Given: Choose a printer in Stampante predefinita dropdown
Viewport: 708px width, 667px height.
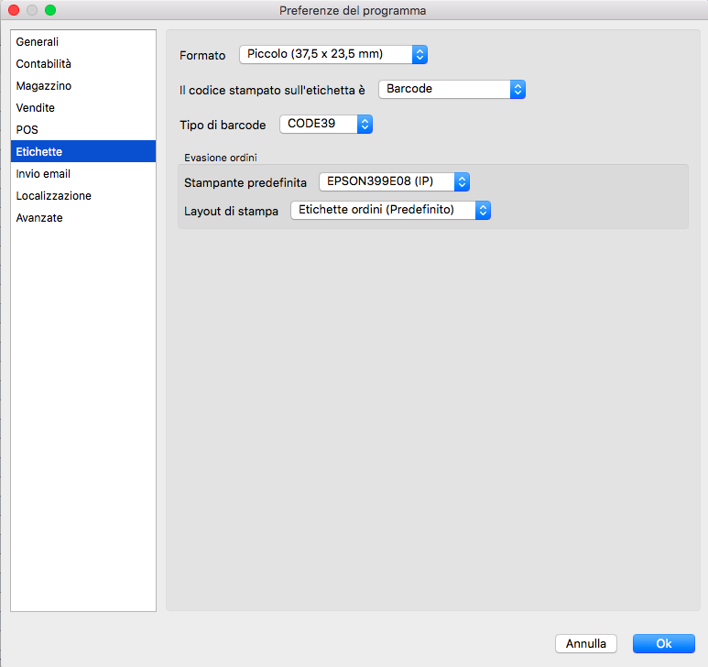Looking at the screenshot, I should tap(394, 181).
